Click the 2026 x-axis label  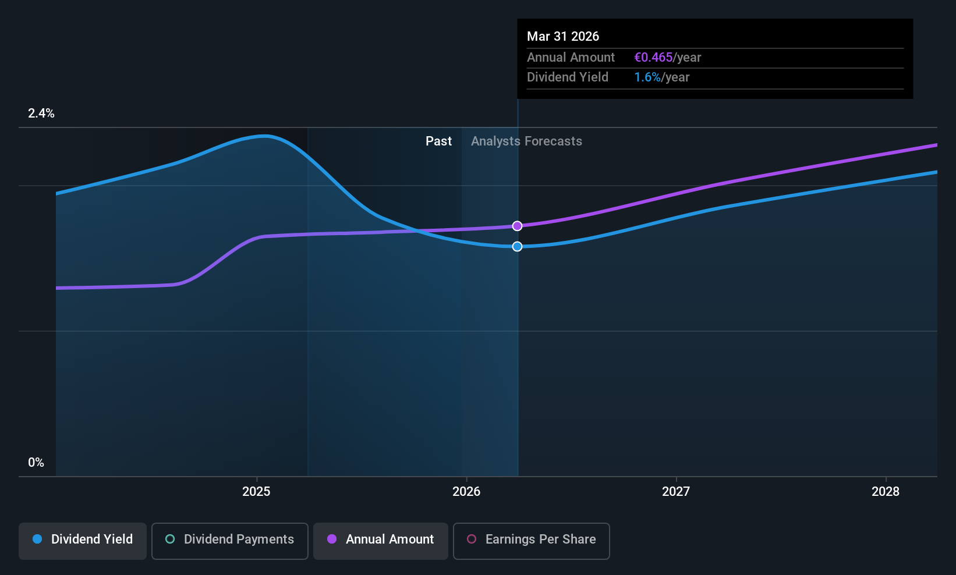466,491
